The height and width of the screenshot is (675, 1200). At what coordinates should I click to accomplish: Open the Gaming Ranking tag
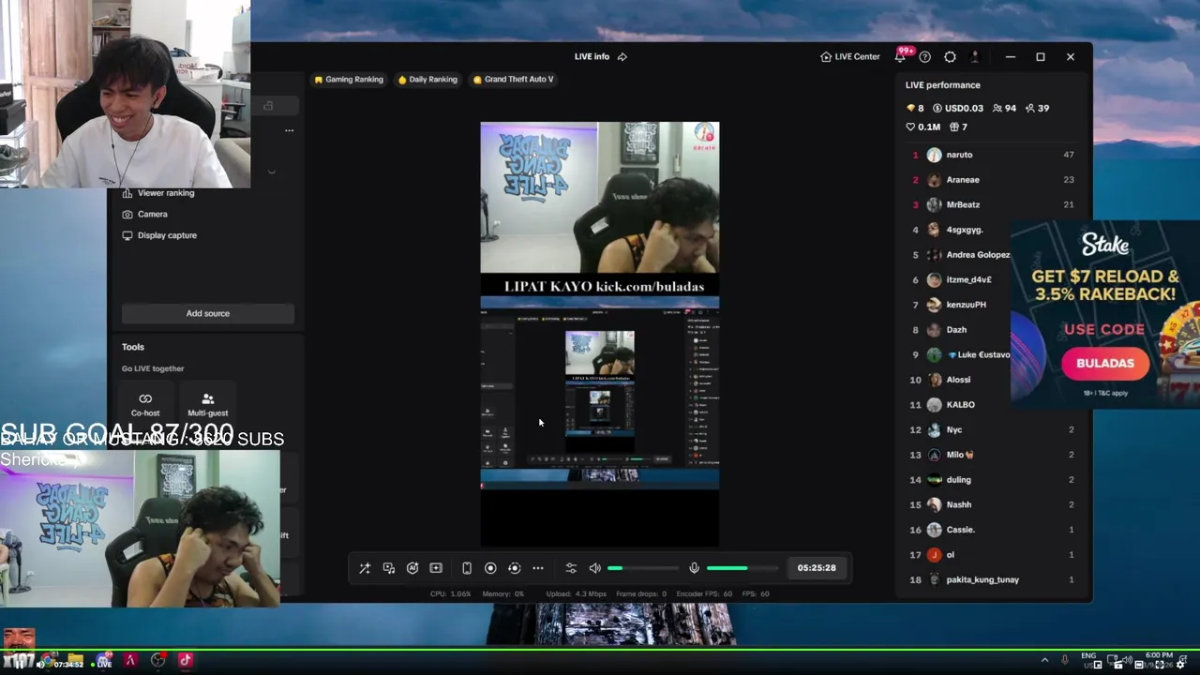[349, 80]
